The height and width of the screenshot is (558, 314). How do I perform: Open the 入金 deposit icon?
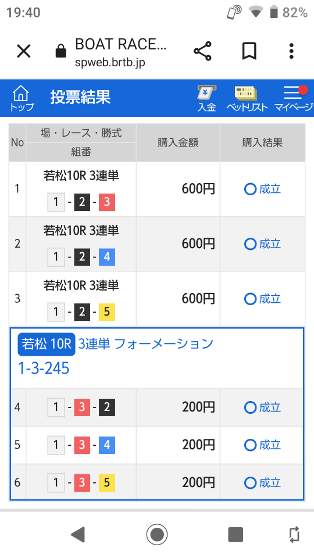207,99
